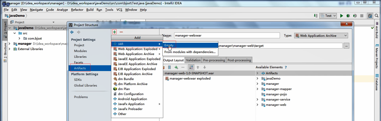Choose Other in Add menu
Screen dimensions: 381x121
tap(137, 114)
